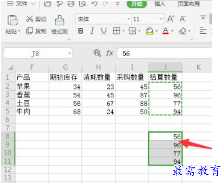Click cell J8 showing 56
Image resolution: width=224 pixels, height=184 pixels.
165,136
